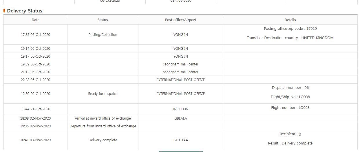Screen dimensions: 362x152
Task: Click the 17:35 06-Oct-2020 date entry
Action: coord(36,35)
